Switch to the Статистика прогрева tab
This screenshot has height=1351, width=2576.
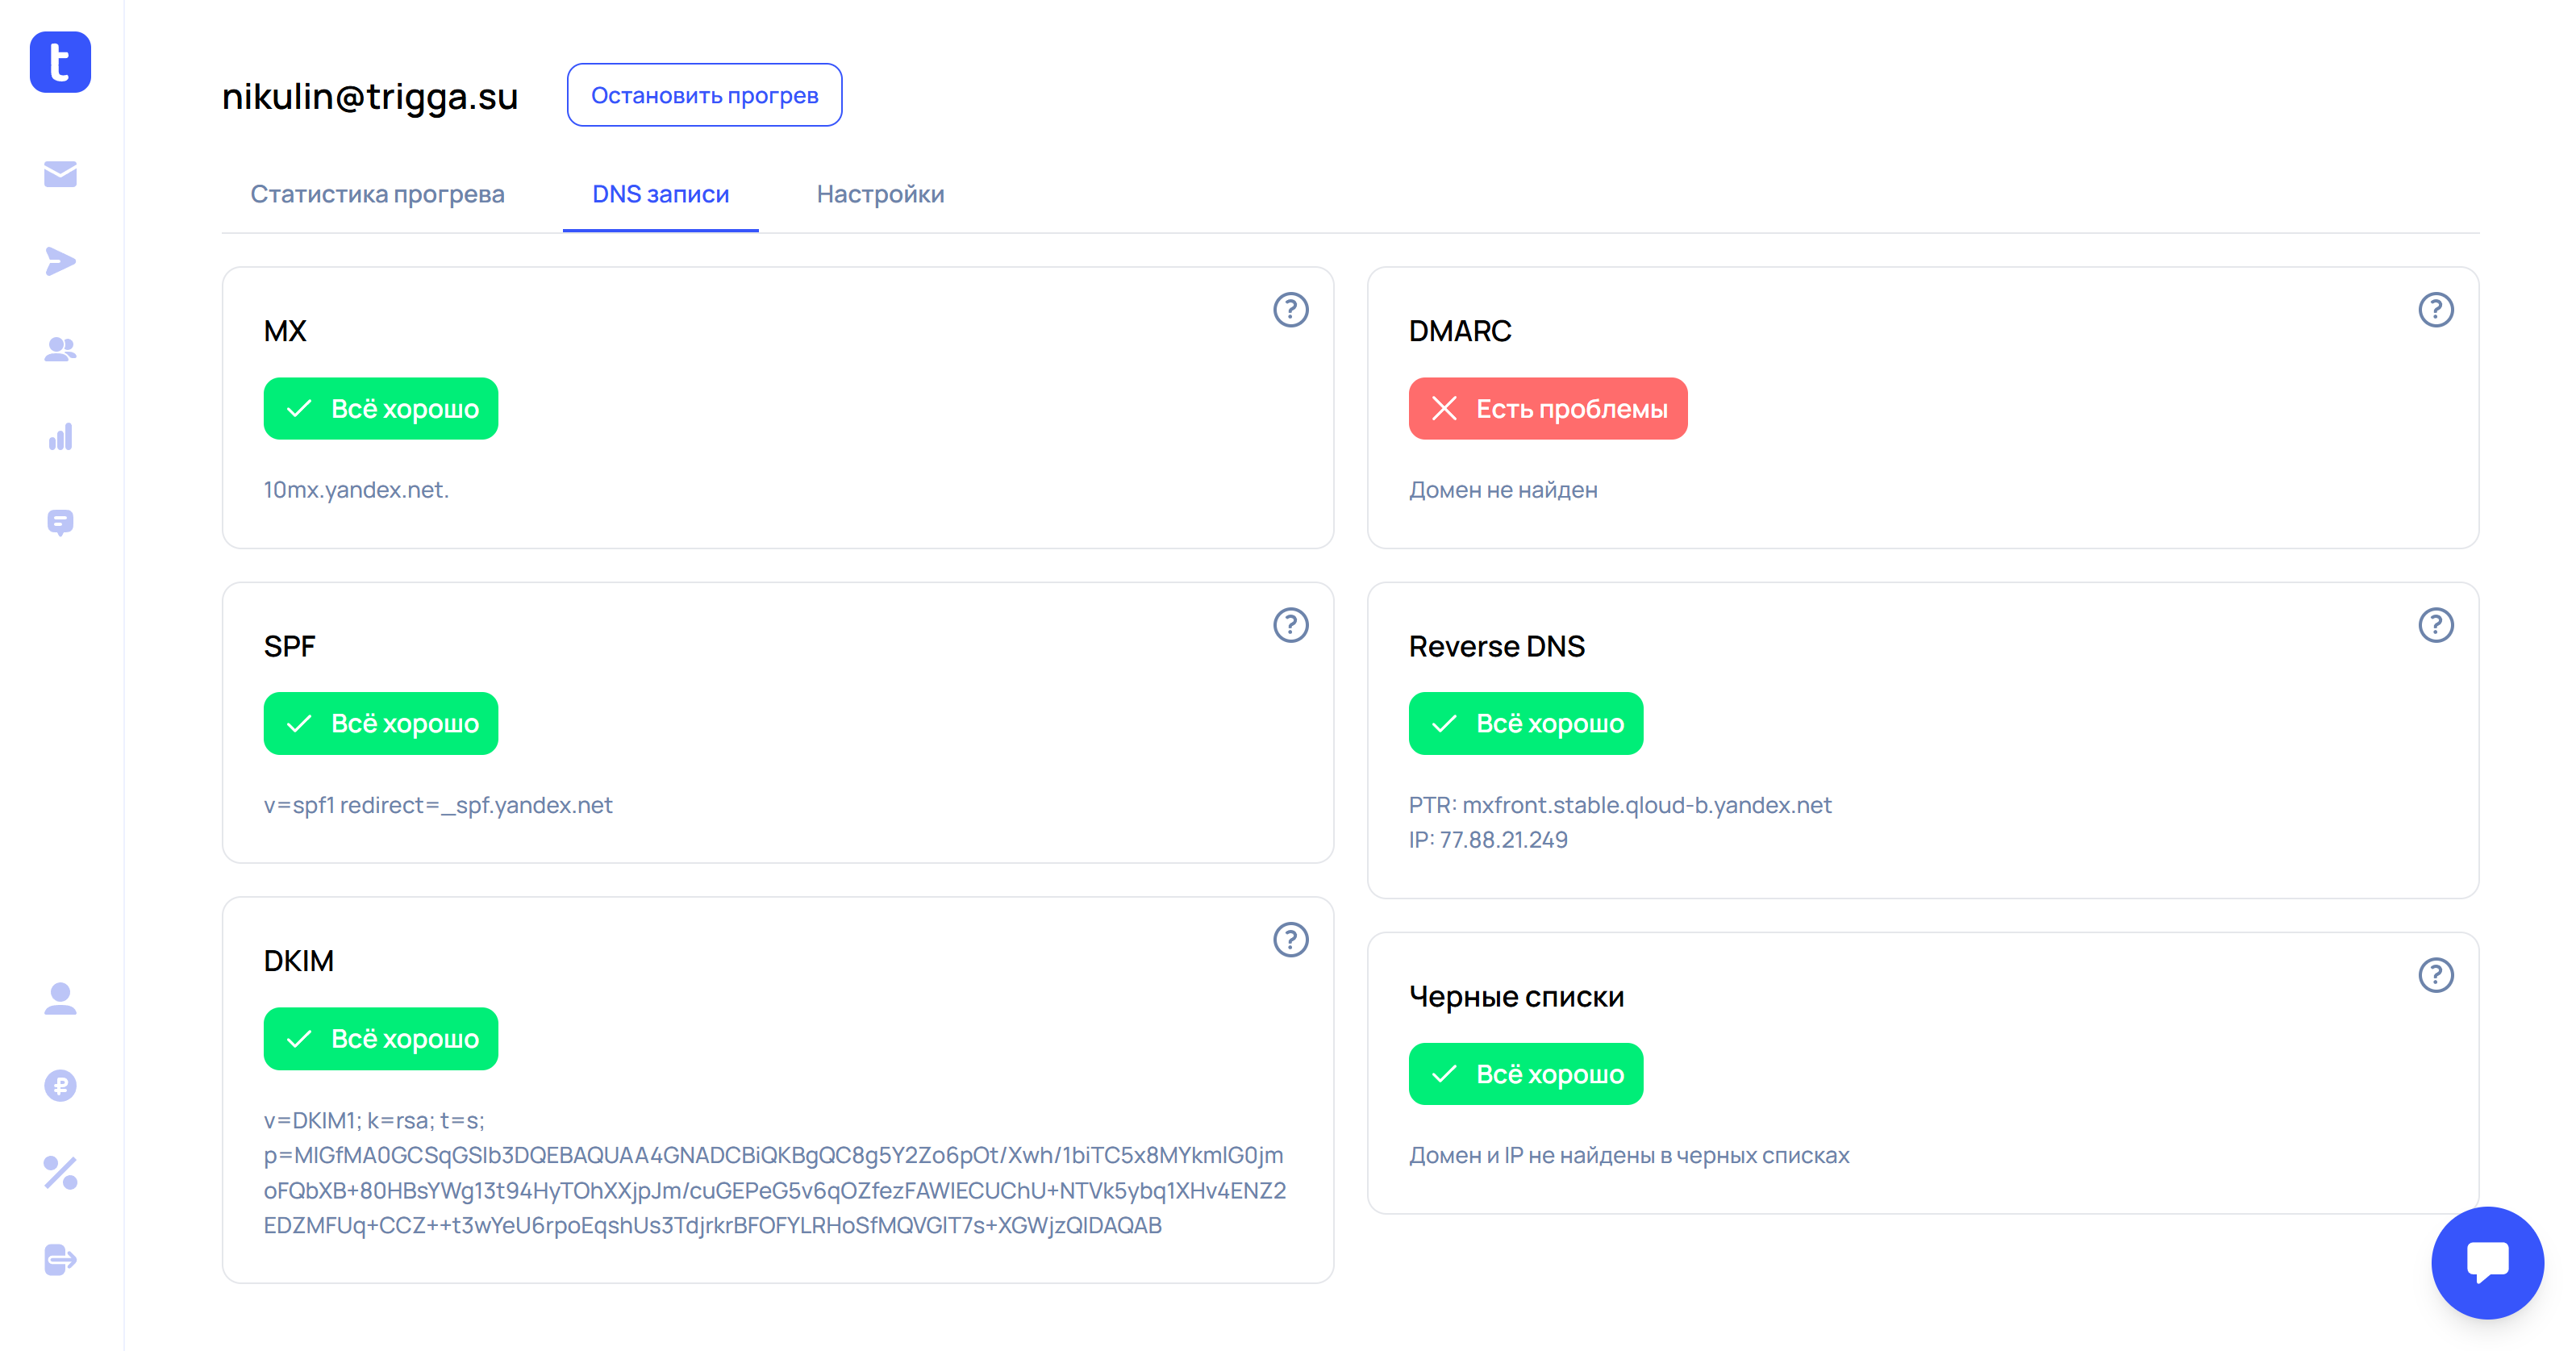(x=377, y=194)
